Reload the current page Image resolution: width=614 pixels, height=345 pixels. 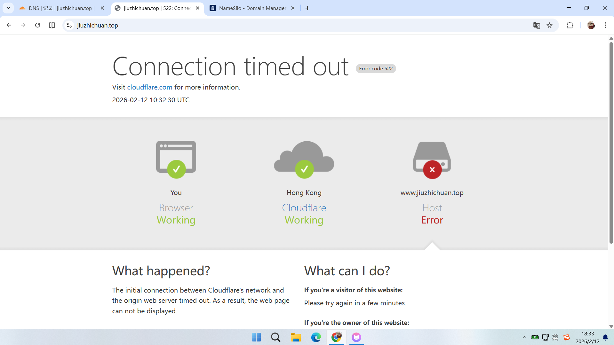[x=37, y=25]
